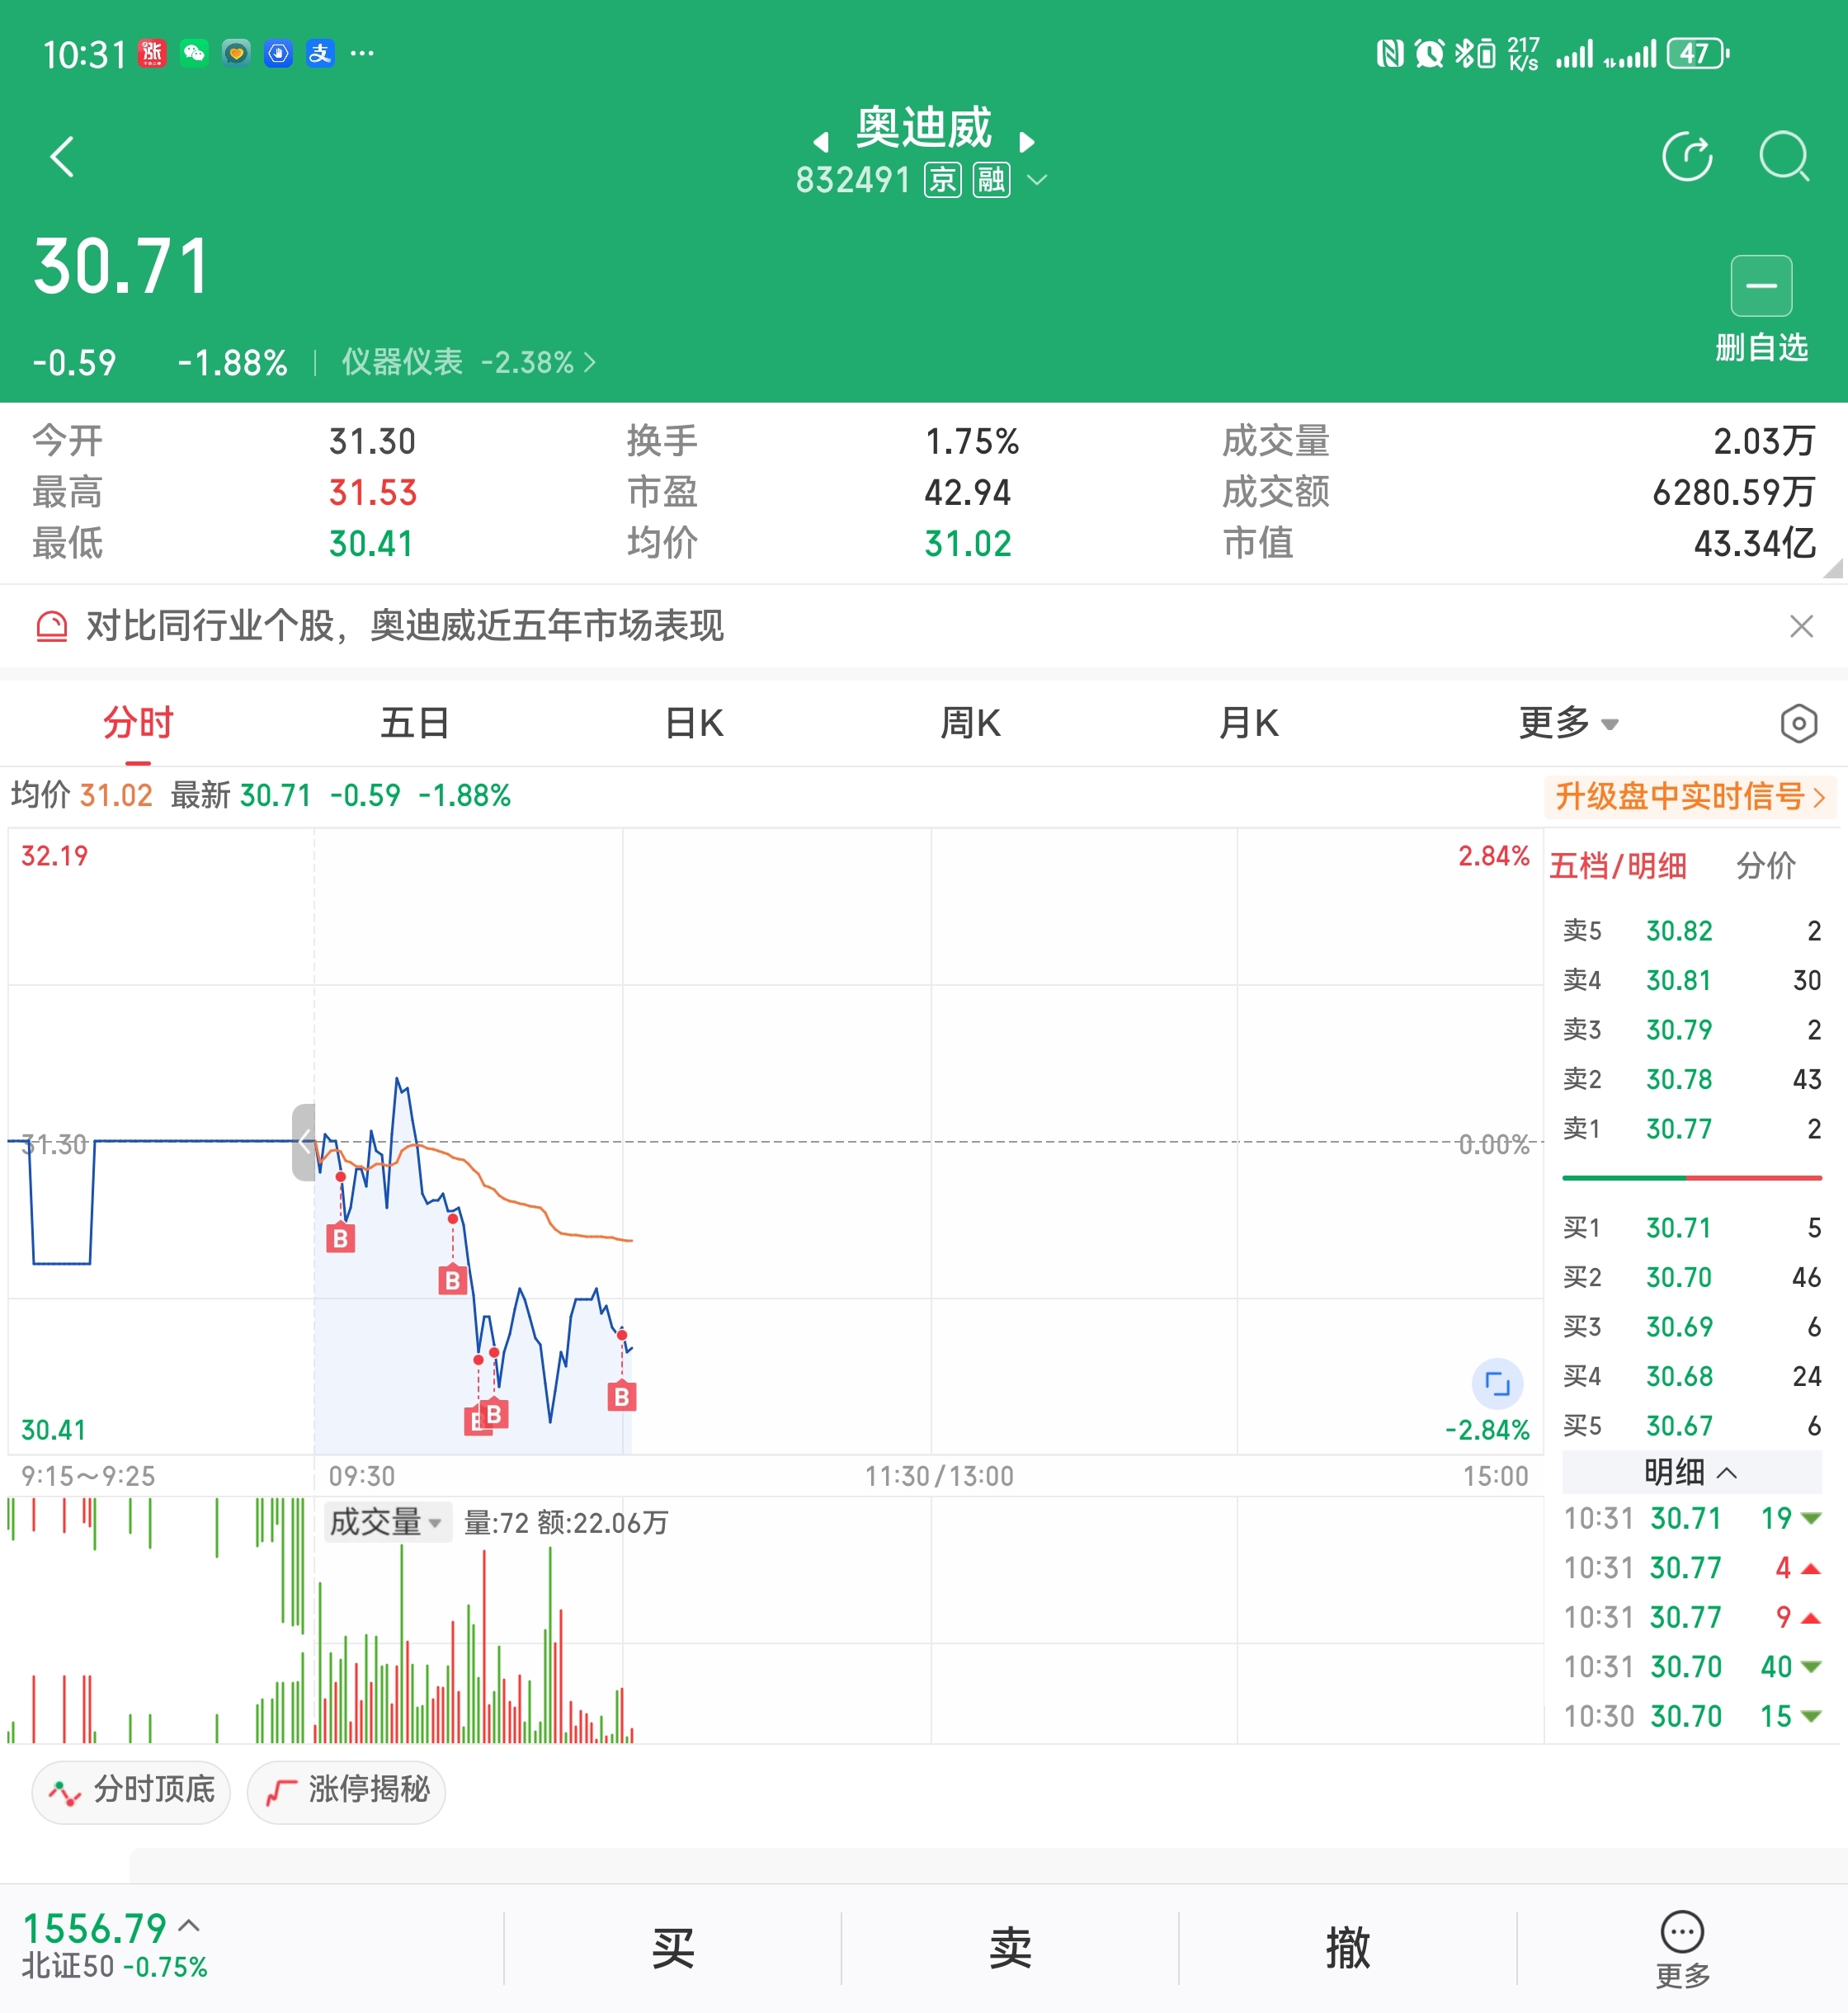
Task: Tap the 删自选 label
Action: 1761,348
